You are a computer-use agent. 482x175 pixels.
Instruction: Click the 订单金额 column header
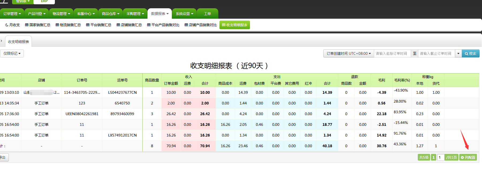(171, 84)
